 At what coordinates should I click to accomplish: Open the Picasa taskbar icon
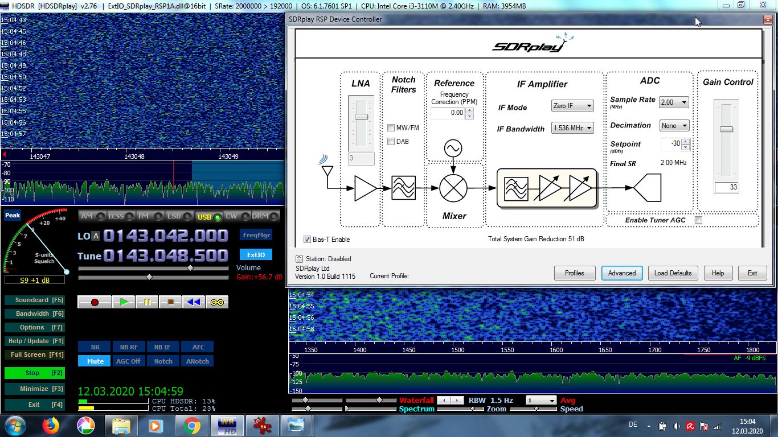(x=86, y=426)
